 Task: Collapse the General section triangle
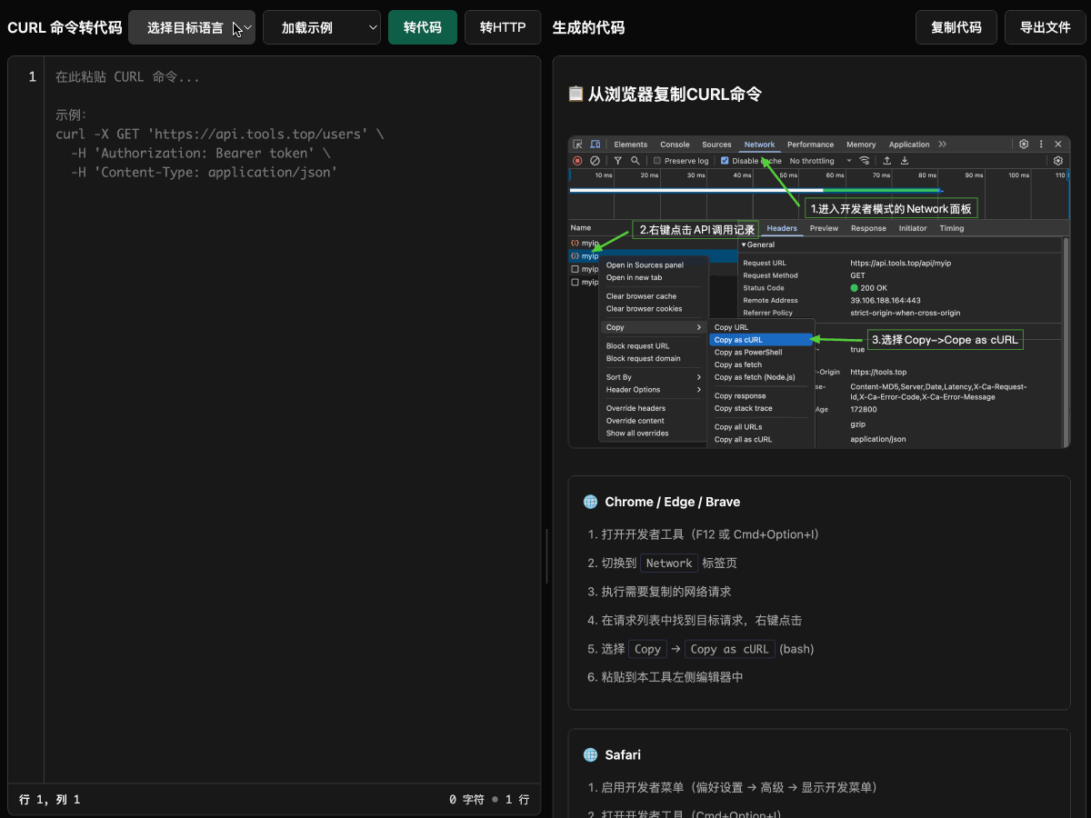(743, 244)
